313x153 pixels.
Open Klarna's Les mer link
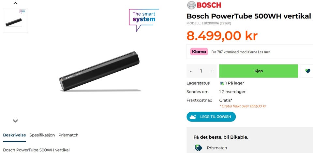[264, 52]
